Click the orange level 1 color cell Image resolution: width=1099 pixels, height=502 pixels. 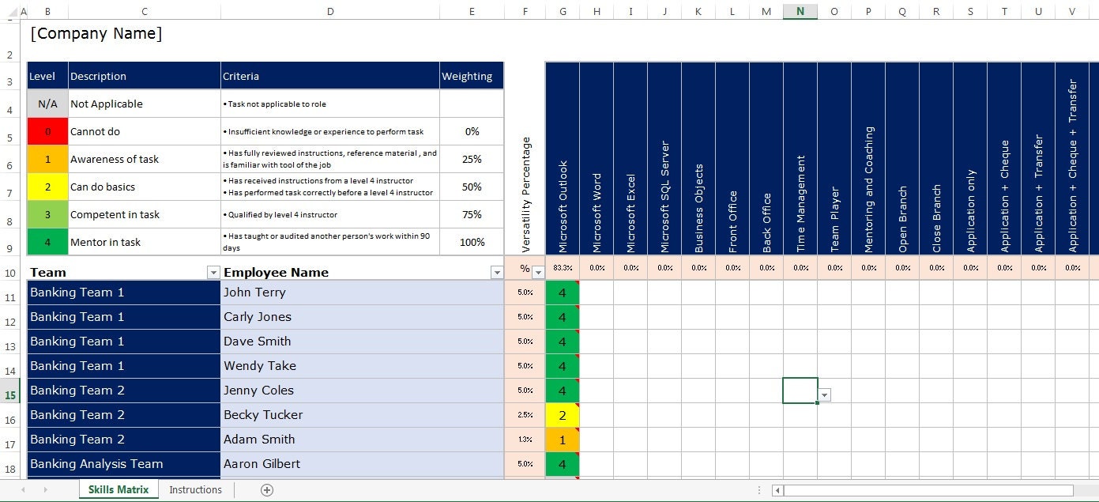(47, 159)
